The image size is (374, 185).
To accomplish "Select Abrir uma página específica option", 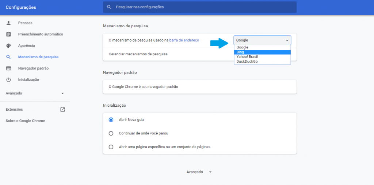I will point(111,147).
